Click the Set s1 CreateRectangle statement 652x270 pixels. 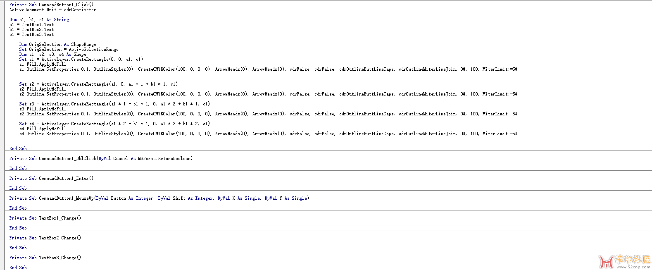81,59
